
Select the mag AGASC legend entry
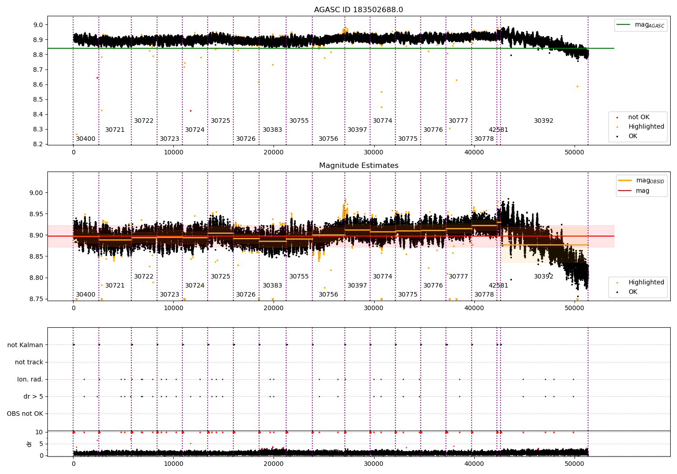[x=641, y=25]
